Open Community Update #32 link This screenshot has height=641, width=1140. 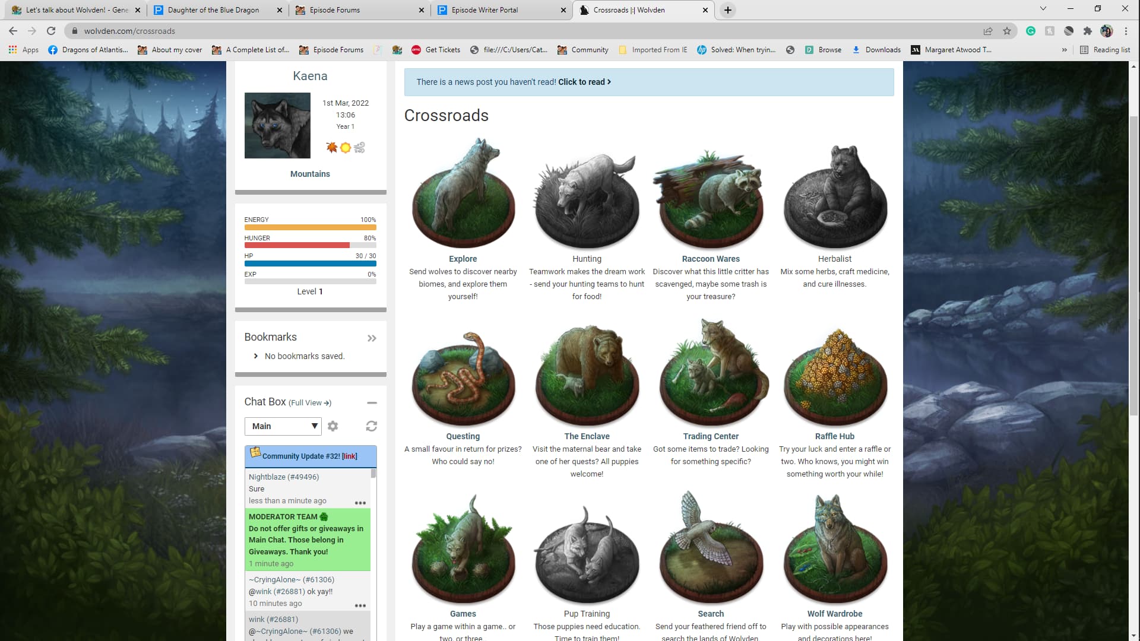click(x=350, y=456)
